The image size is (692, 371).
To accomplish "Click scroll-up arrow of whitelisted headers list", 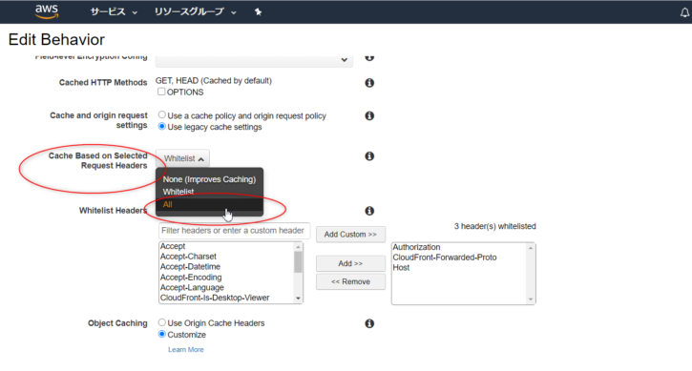I will 531,248.
